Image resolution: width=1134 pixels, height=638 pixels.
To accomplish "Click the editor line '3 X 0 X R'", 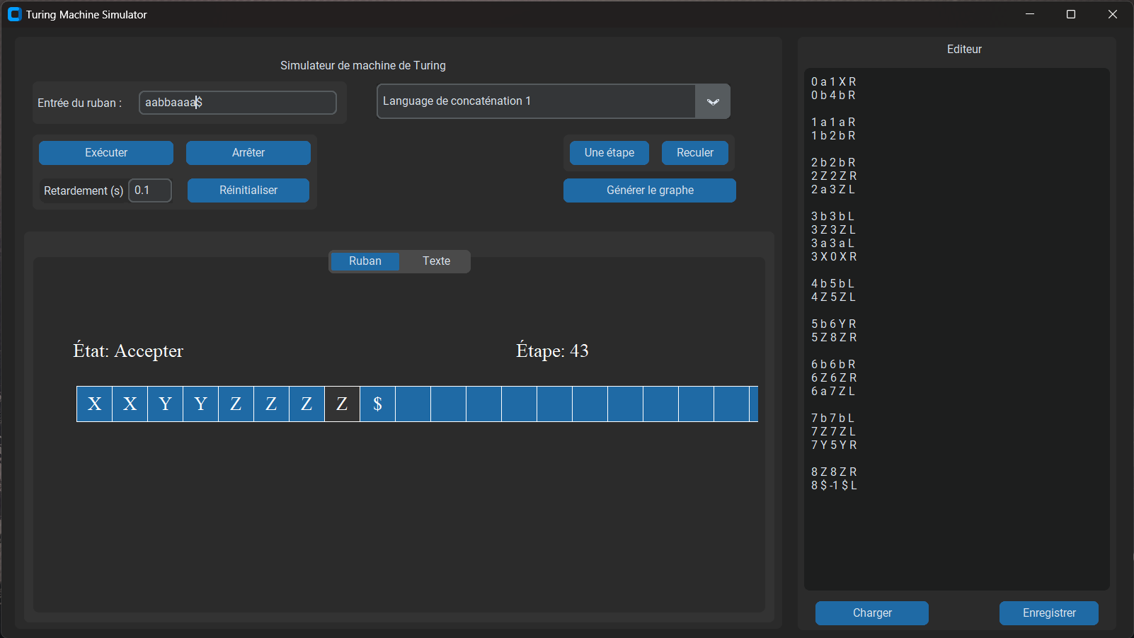I will tap(834, 257).
